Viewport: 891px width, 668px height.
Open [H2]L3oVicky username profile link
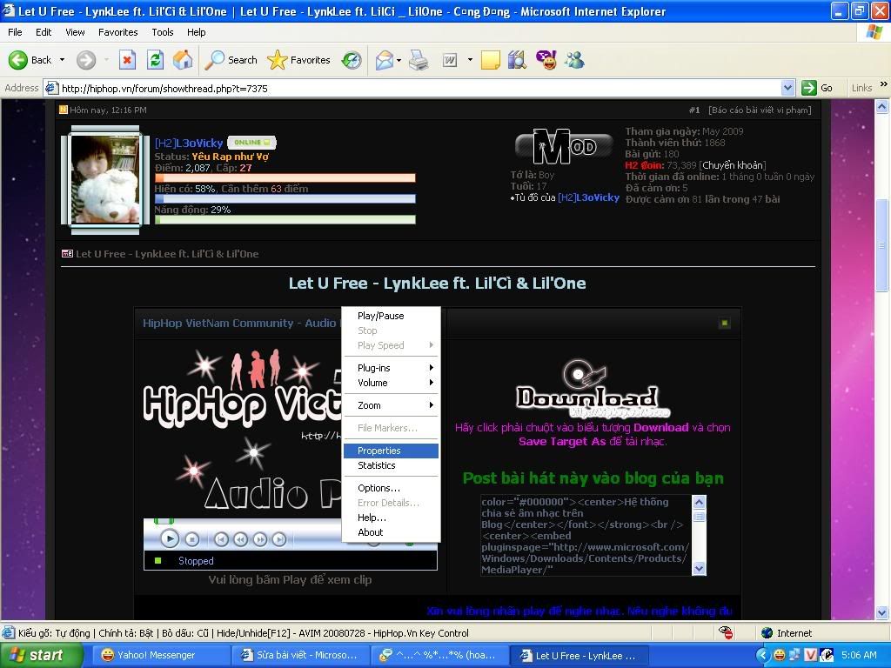[189, 144]
